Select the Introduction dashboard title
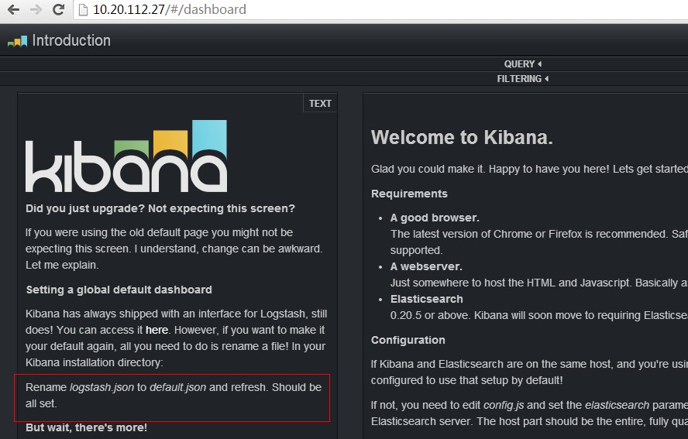The image size is (688, 439). pyautogui.click(x=71, y=40)
